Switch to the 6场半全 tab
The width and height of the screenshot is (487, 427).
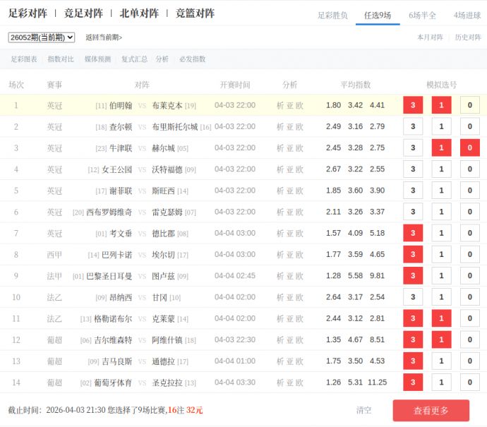pos(422,15)
